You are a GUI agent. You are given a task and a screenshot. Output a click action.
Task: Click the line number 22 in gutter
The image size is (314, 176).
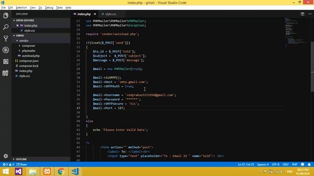[78, 43]
